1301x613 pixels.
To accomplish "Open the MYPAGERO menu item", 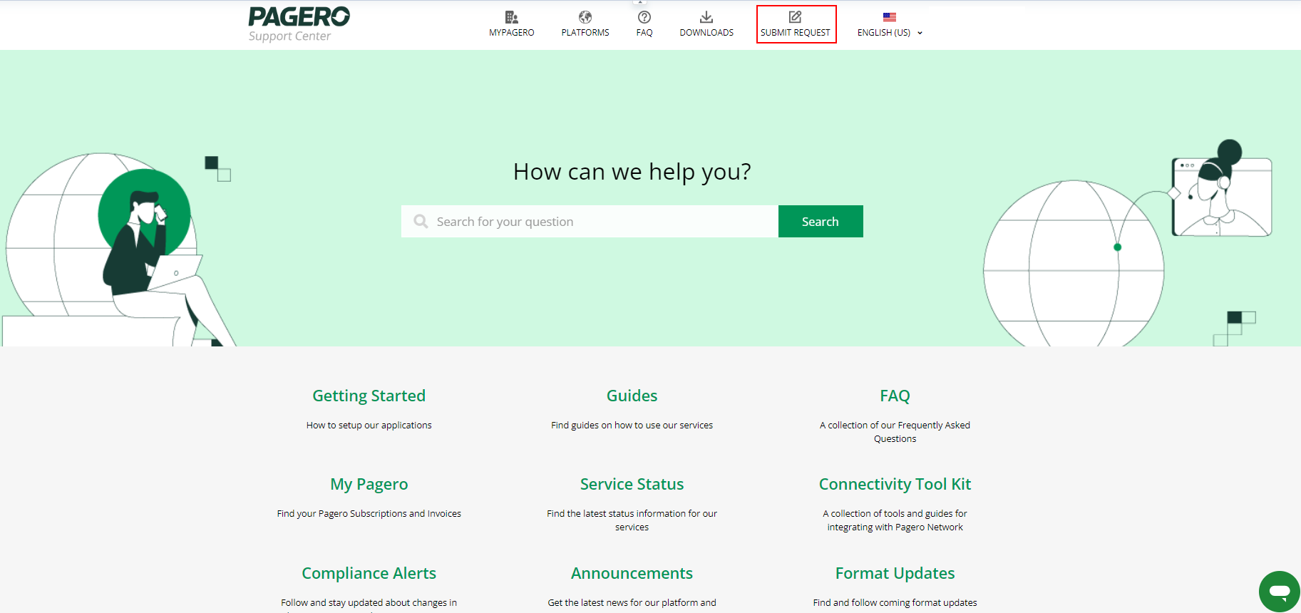I will (x=512, y=33).
